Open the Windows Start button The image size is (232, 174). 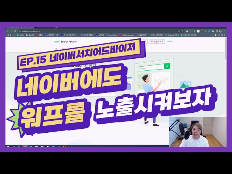tap(8, 146)
